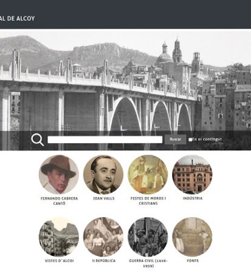Follow the 'Joan Valls' text link
The image size is (251, 276).
pyautogui.click(x=104, y=198)
